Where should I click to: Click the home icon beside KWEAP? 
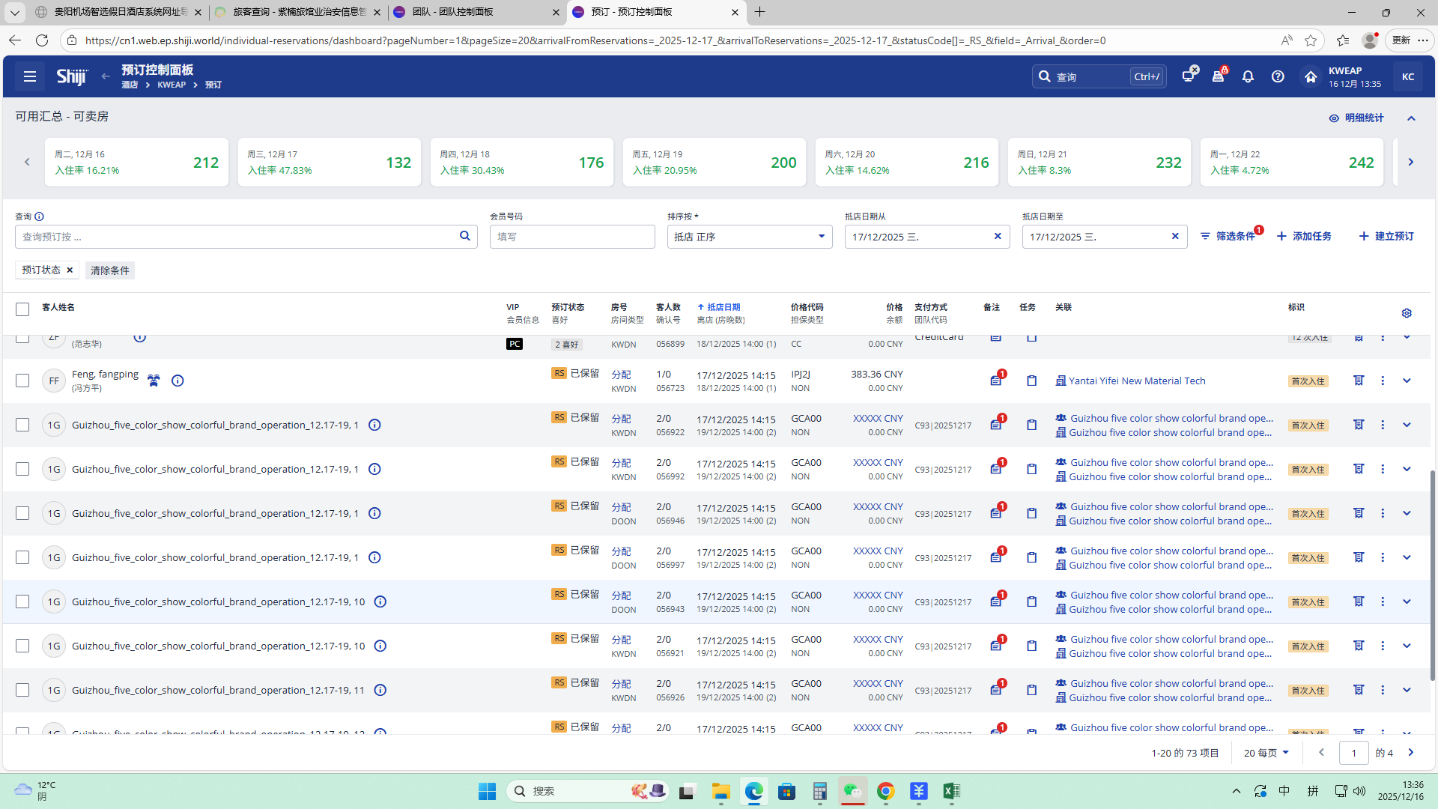click(x=1310, y=76)
